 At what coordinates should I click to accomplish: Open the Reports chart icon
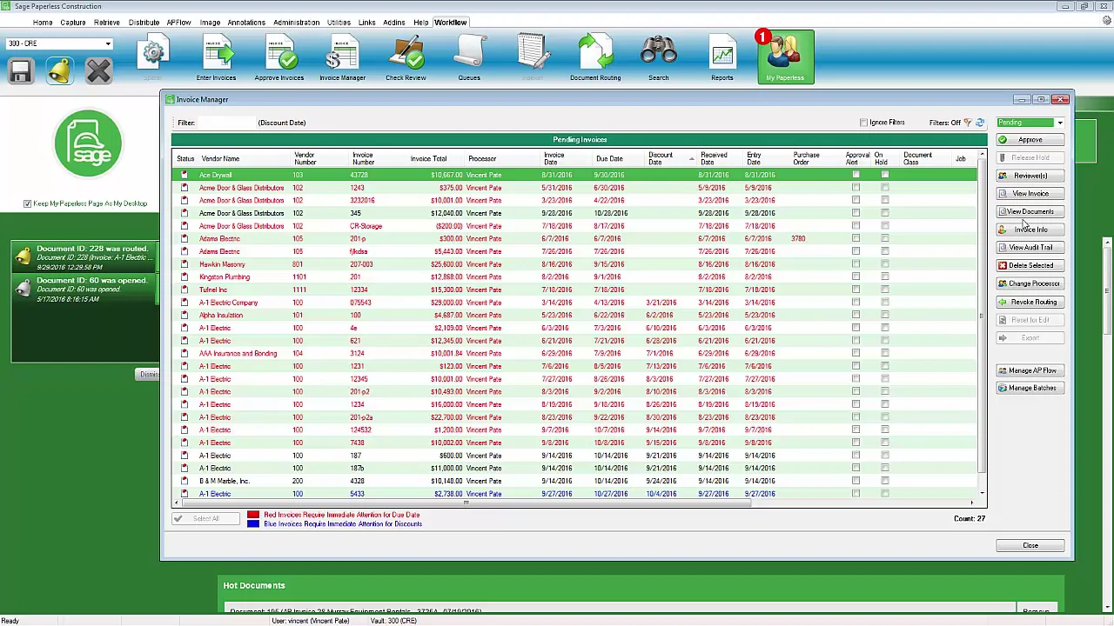721,58
